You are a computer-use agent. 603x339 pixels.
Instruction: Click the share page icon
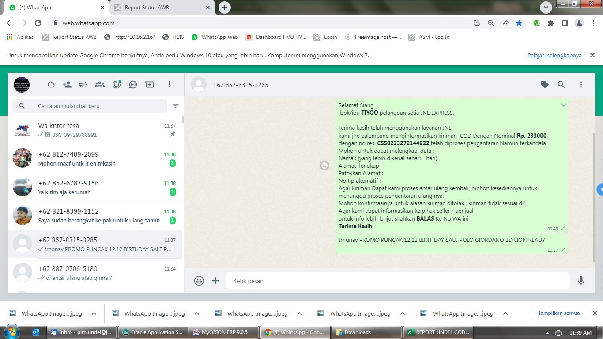[505, 23]
